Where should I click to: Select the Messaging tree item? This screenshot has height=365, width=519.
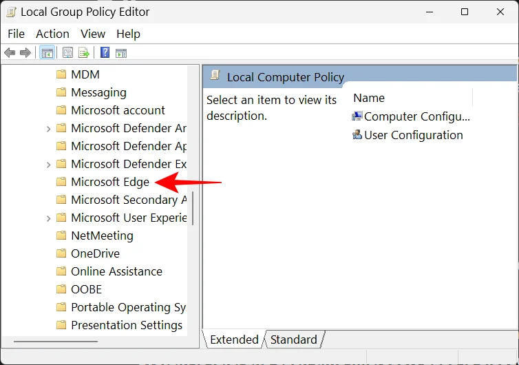(98, 92)
